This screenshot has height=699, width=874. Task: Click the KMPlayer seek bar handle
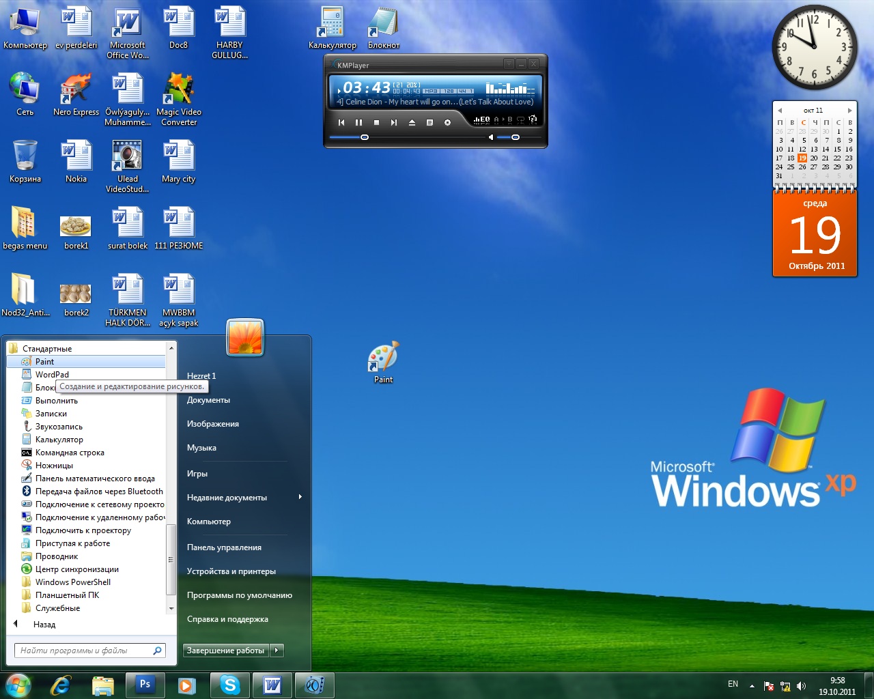pos(365,137)
